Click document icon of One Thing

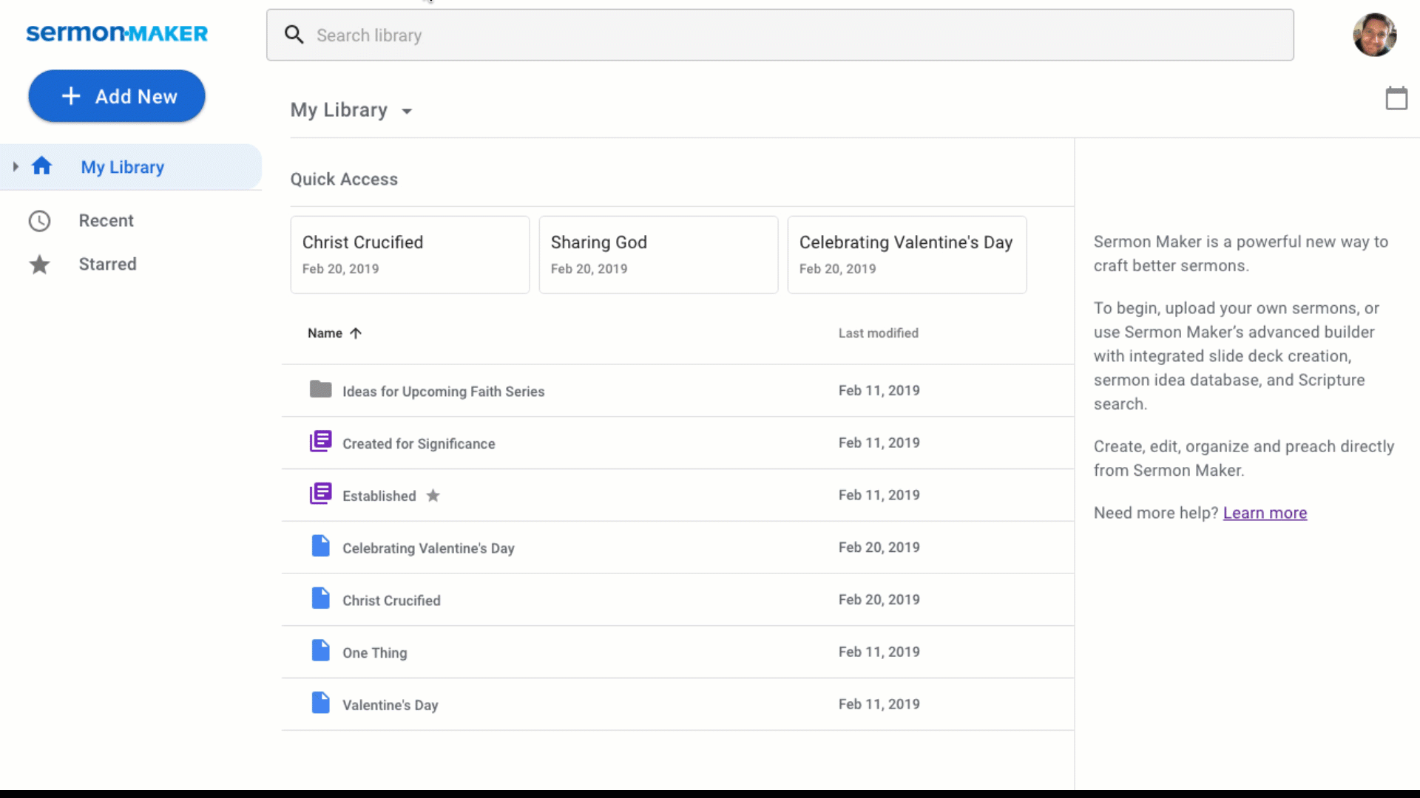coord(320,651)
